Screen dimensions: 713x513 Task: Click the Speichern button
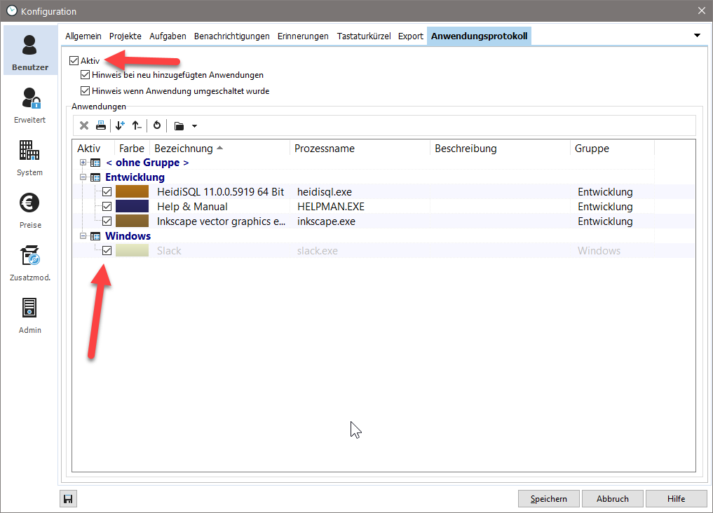point(548,499)
